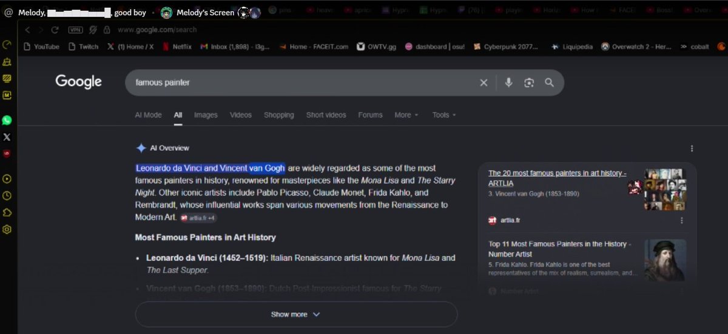The height and width of the screenshot is (334, 728).
Task: Switch to Short videos tab
Action: point(326,115)
